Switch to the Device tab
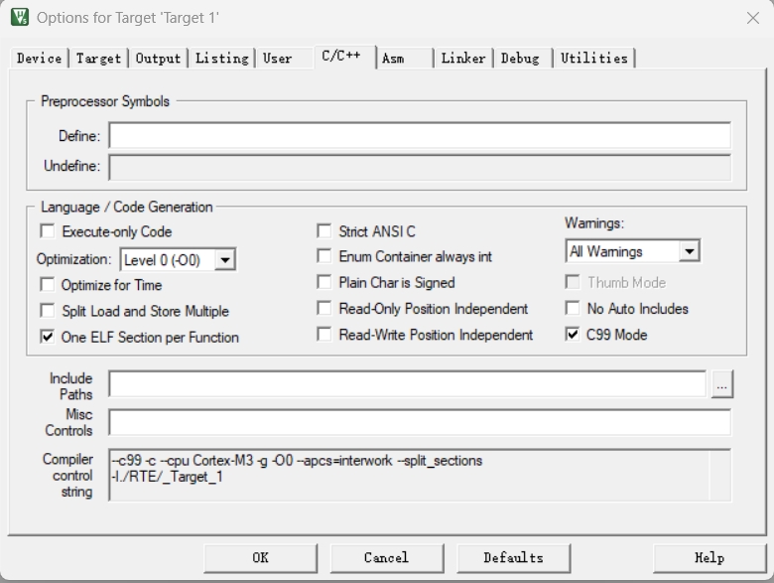The width and height of the screenshot is (774, 583). (x=39, y=59)
